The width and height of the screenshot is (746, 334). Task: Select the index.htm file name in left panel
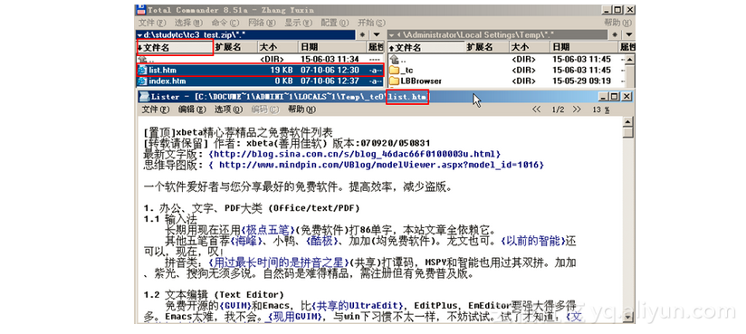click(x=167, y=81)
